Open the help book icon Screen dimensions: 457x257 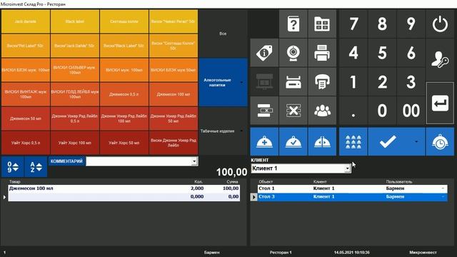pyautogui.click(x=293, y=24)
